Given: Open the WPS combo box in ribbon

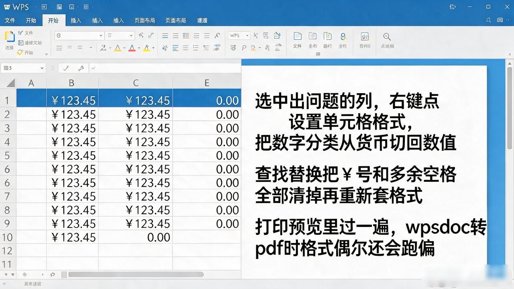Looking at the screenshot, I should 239,36.
